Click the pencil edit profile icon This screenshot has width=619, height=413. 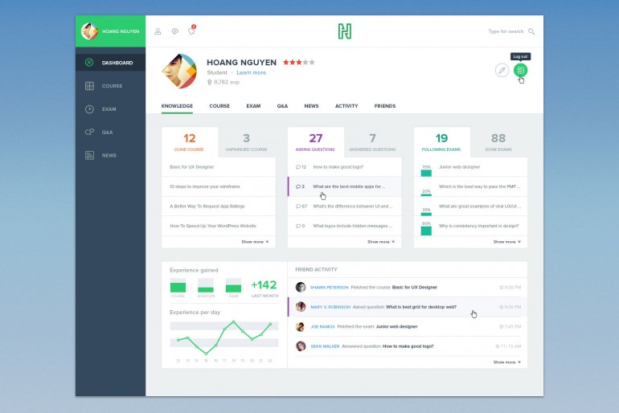(502, 71)
